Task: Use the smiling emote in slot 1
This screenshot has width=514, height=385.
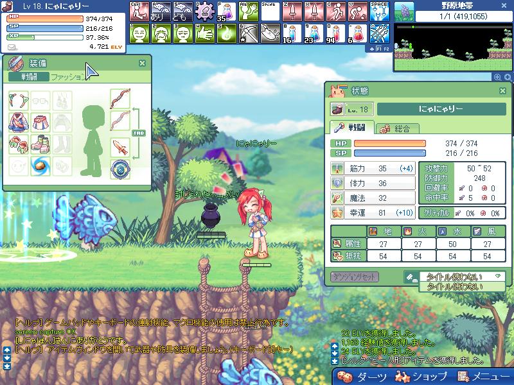Action: tap(139, 33)
